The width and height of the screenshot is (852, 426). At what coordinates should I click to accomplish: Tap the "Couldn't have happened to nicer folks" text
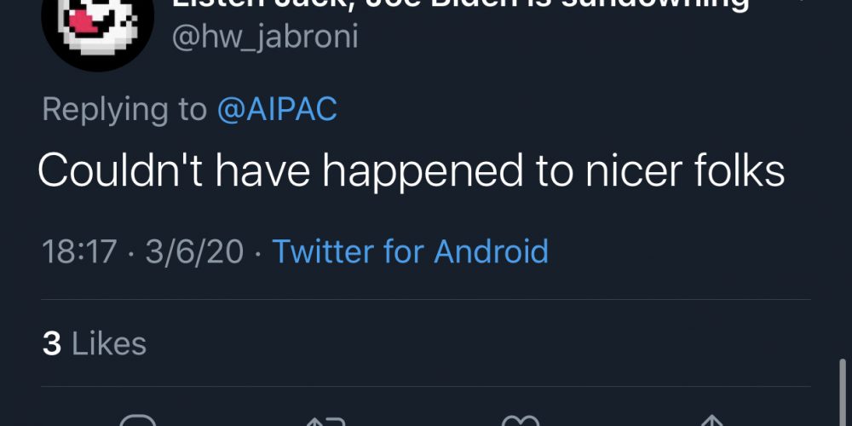411,172
